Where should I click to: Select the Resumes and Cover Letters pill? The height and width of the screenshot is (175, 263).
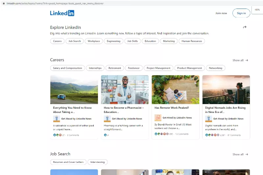pos(68,162)
